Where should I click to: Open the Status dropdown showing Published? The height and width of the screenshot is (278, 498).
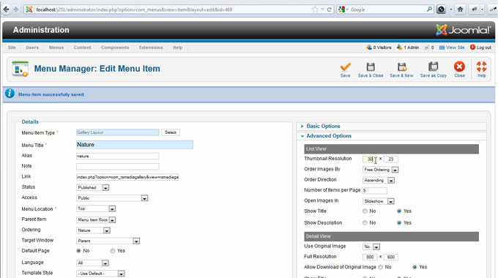click(x=93, y=187)
